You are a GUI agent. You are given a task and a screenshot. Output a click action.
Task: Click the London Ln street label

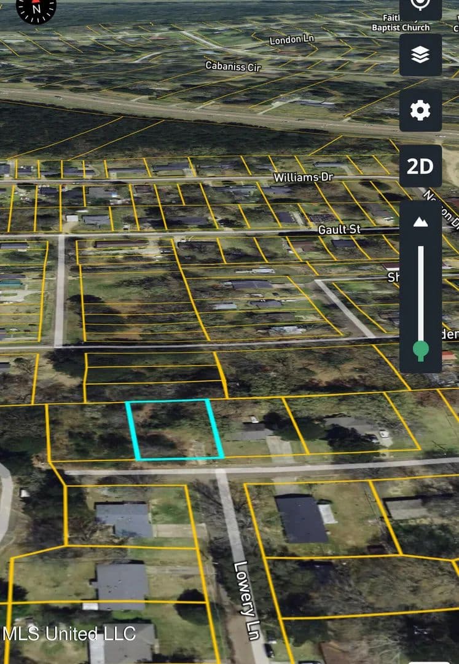(x=292, y=39)
